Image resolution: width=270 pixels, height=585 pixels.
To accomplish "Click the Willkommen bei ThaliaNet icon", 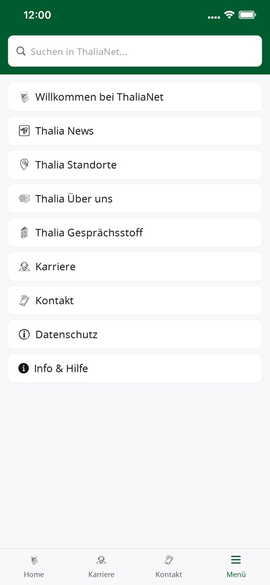I will click(24, 97).
